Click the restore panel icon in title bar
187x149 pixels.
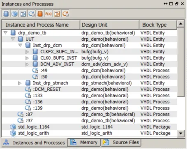pyautogui.click(x=177, y=4)
